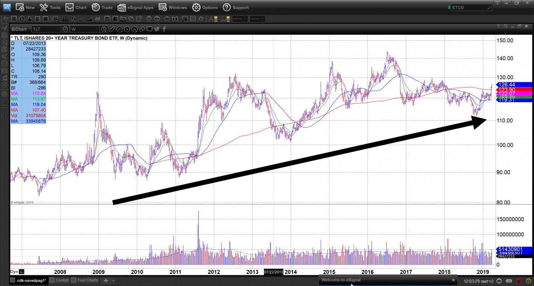The image size is (534, 286).
Task: Open the Windows menu
Action: coord(173,7)
